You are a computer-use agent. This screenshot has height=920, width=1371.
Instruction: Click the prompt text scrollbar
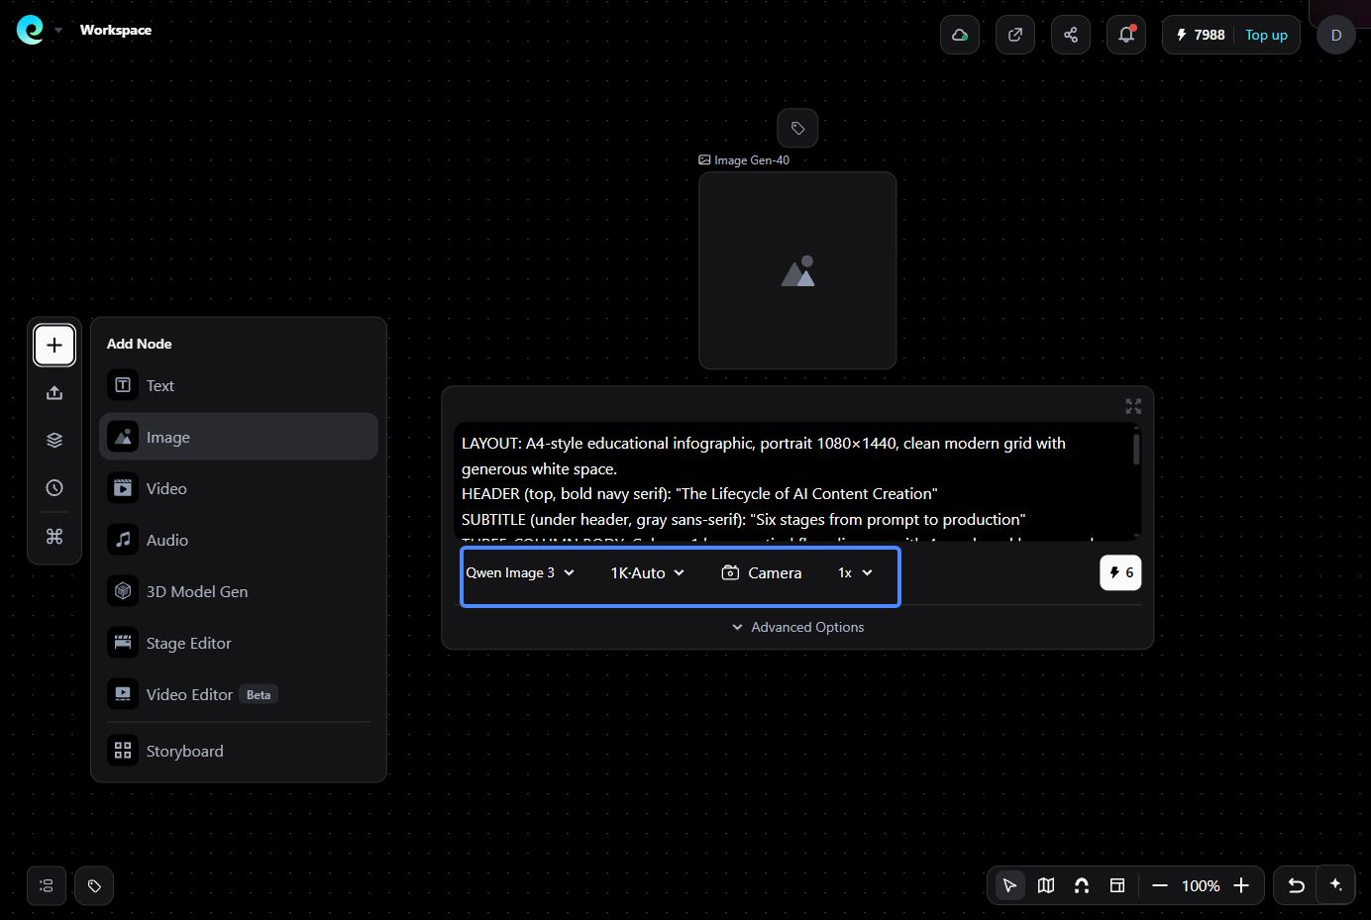[1136, 448]
